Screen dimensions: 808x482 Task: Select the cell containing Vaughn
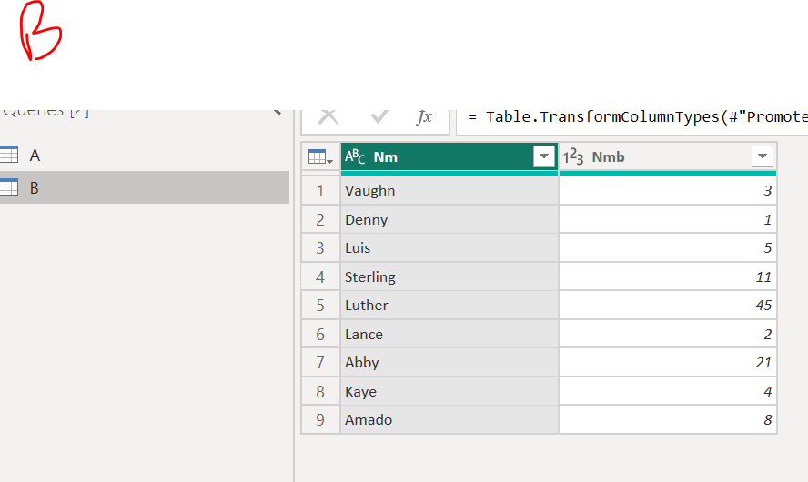point(449,191)
